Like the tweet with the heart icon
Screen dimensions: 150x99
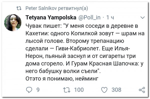[104, 90]
